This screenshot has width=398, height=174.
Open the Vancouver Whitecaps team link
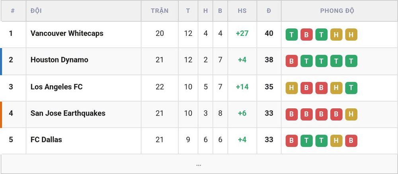point(67,33)
